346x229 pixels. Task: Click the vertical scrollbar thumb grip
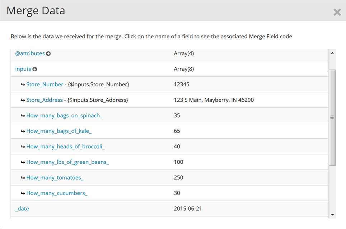(332, 117)
